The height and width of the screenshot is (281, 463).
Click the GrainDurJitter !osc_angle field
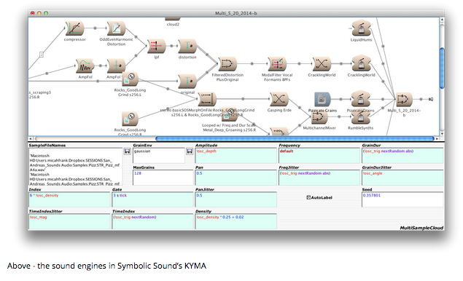[402, 178]
